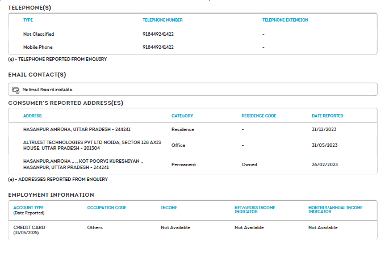Screen dimensions: 389x262
Task: Click the Owned residence code value
Action: tap(249, 164)
